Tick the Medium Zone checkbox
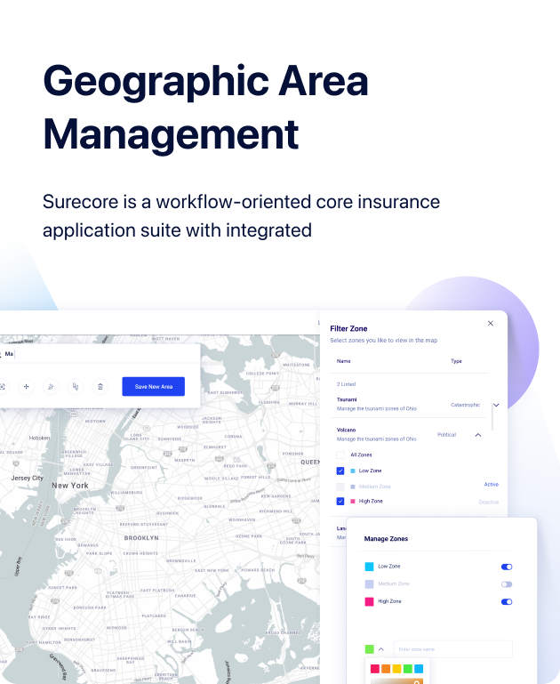 coord(340,487)
